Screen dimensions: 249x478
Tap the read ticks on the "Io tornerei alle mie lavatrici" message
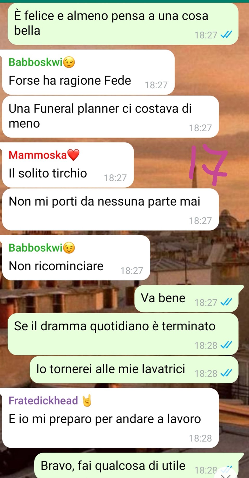(226, 373)
